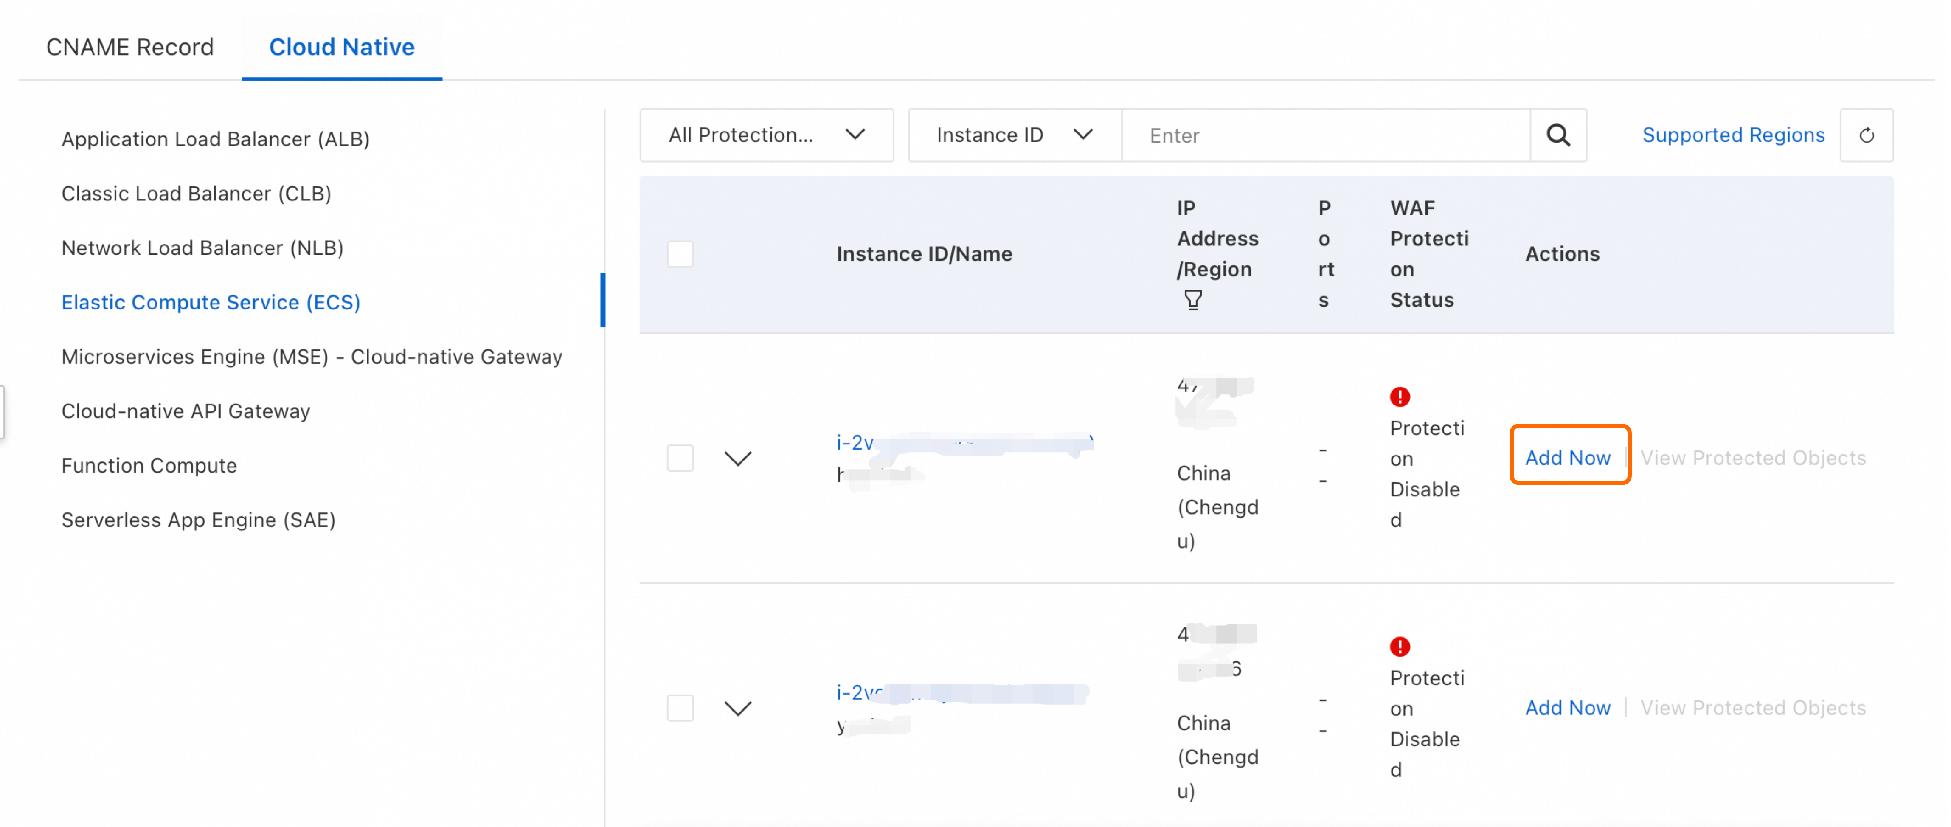Select the Cloud Native tab
The width and height of the screenshot is (1951, 827).
342,47
